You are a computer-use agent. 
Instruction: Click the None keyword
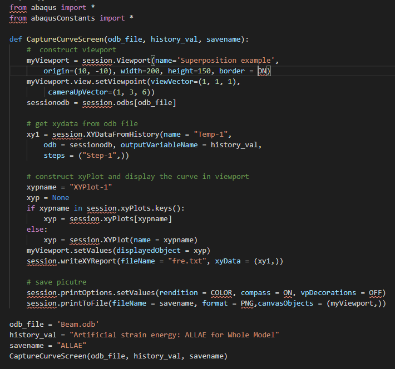(61, 197)
